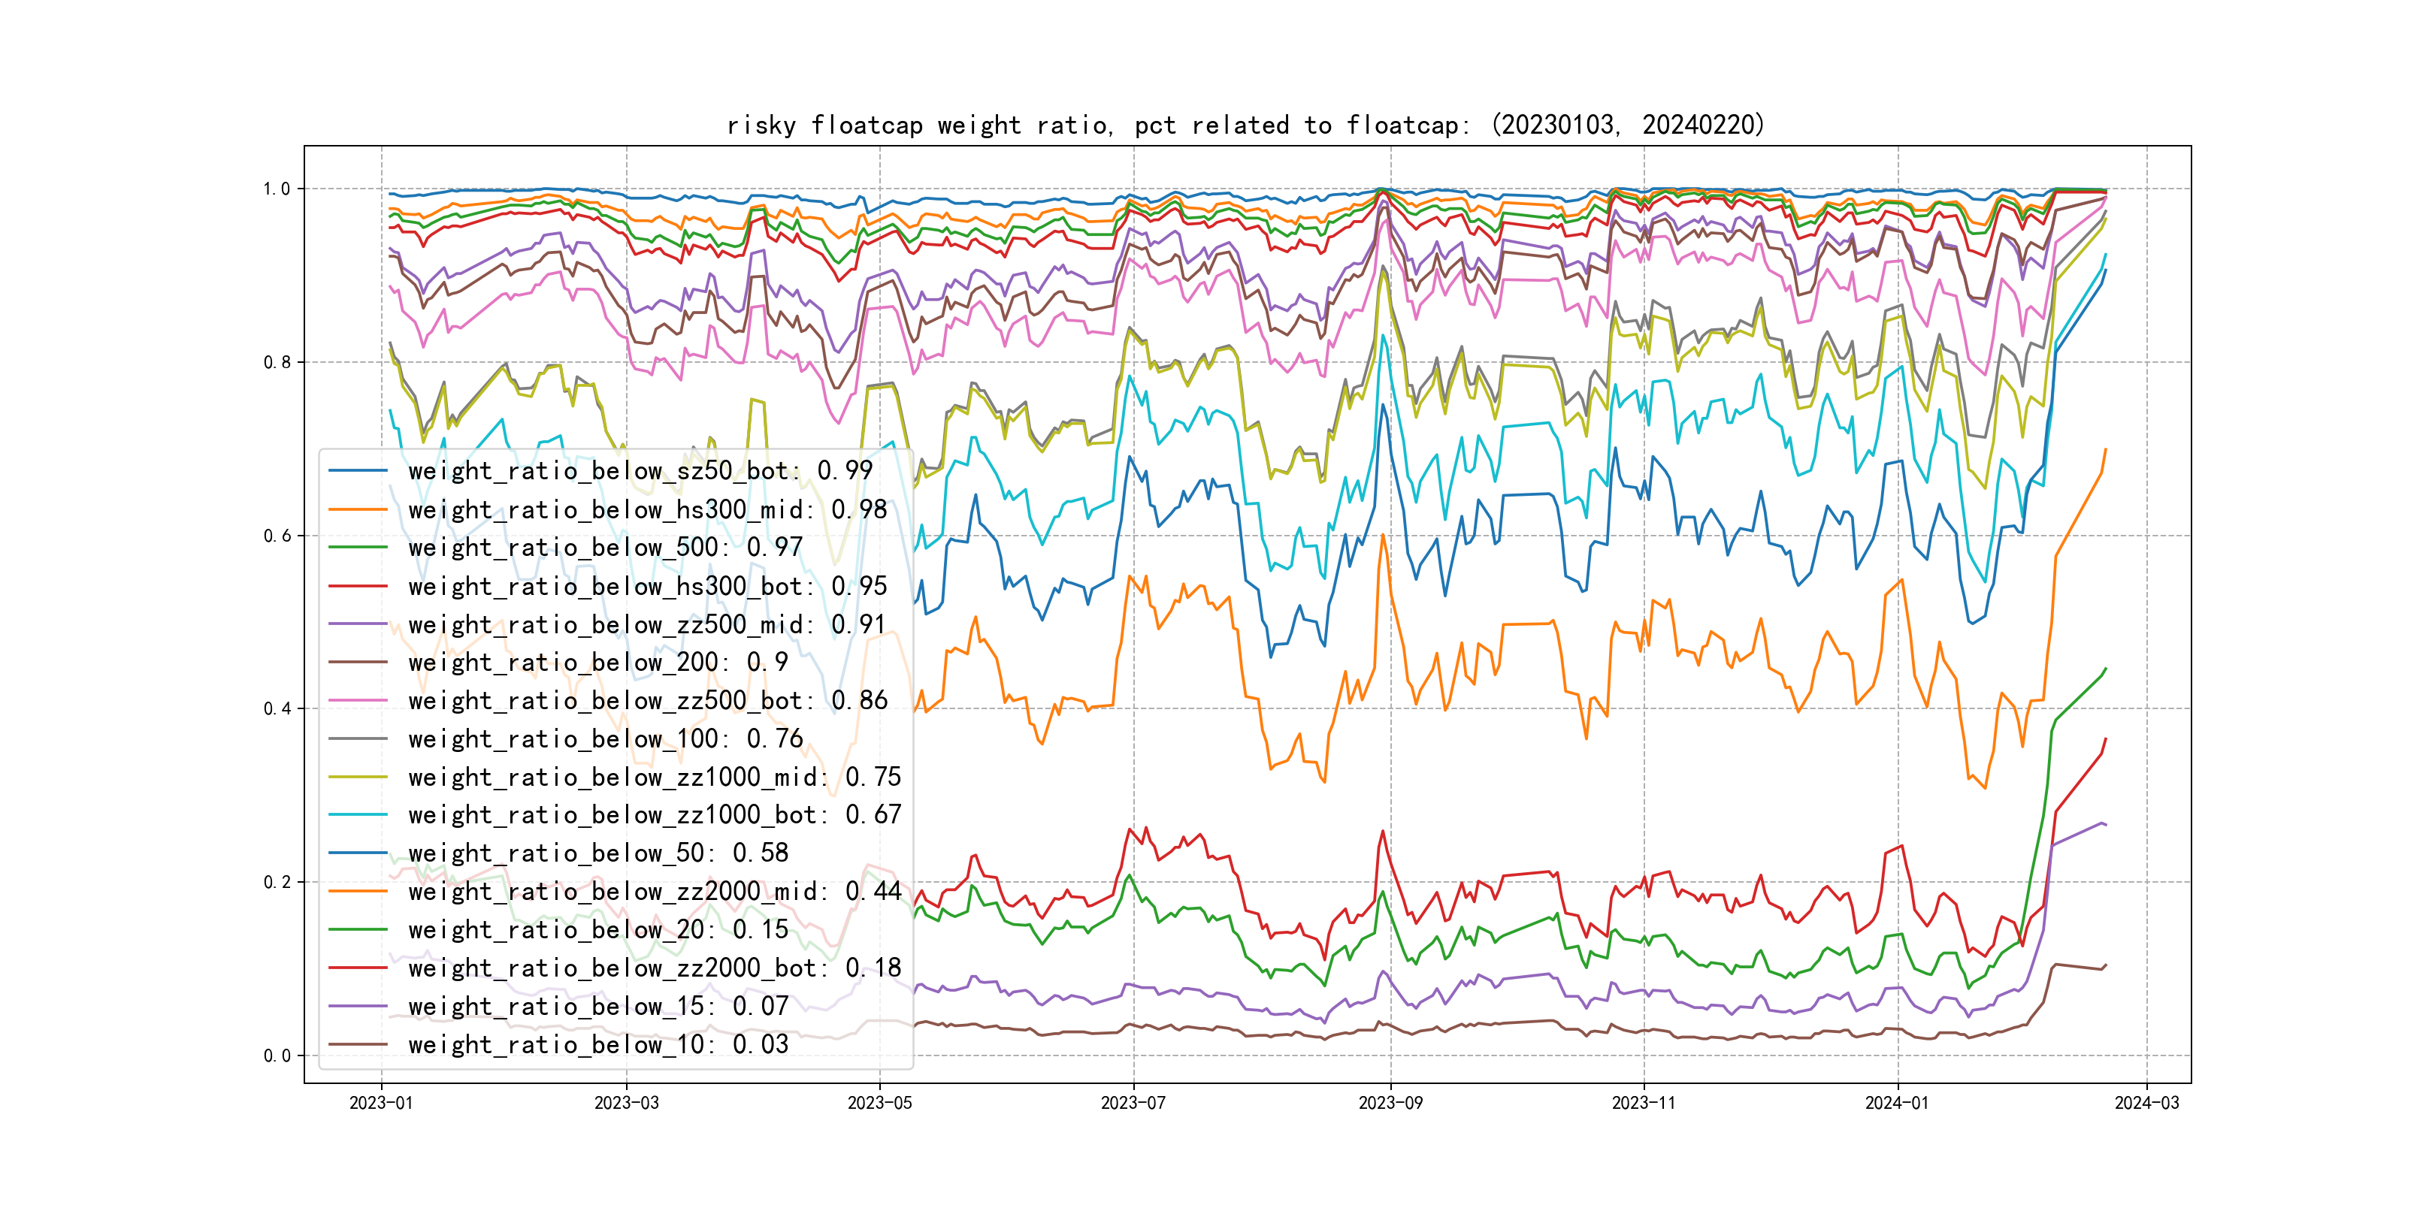Click the weight_ratio_below_50 legend entry

pos(597,853)
